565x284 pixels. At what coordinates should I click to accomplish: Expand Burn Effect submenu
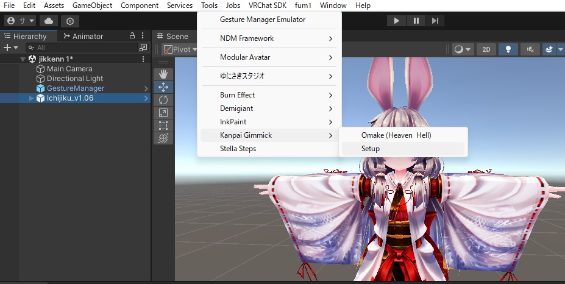269,95
